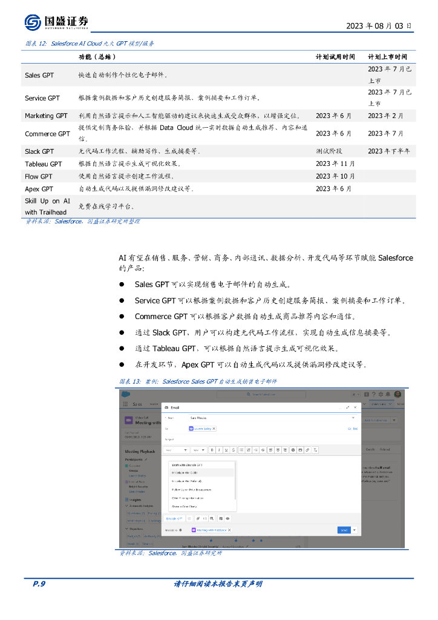Viewport: 438px width, 620px height.
Task: Click the align left icon in email toolbar
Action: tap(270, 450)
